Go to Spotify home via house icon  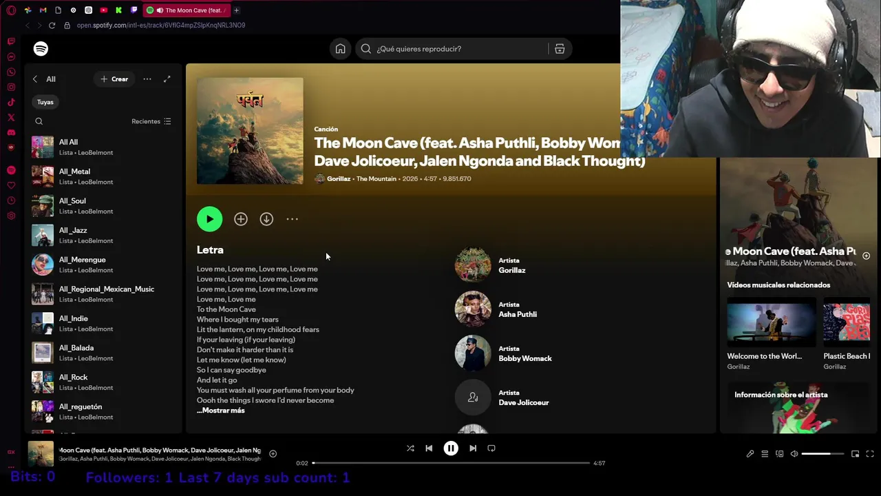click(x=340, y=49)
